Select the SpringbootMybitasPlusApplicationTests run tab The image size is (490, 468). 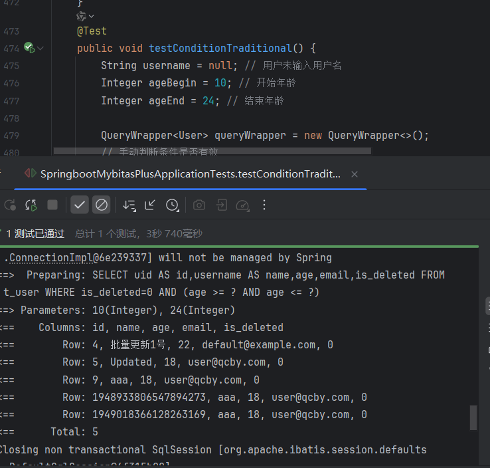[x=191, y=174]
